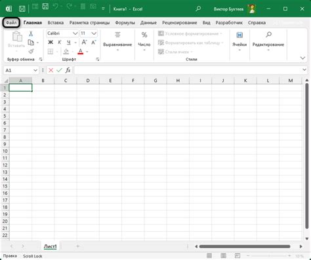Switch to Page Layout view icon
Image resolution: width=311 pixels, height=260 pixels.
(223, 255)
